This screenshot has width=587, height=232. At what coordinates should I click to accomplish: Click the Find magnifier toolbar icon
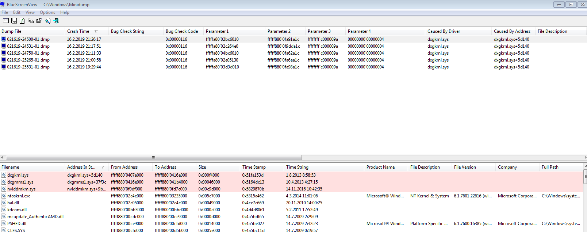click(x=48, y=21)
